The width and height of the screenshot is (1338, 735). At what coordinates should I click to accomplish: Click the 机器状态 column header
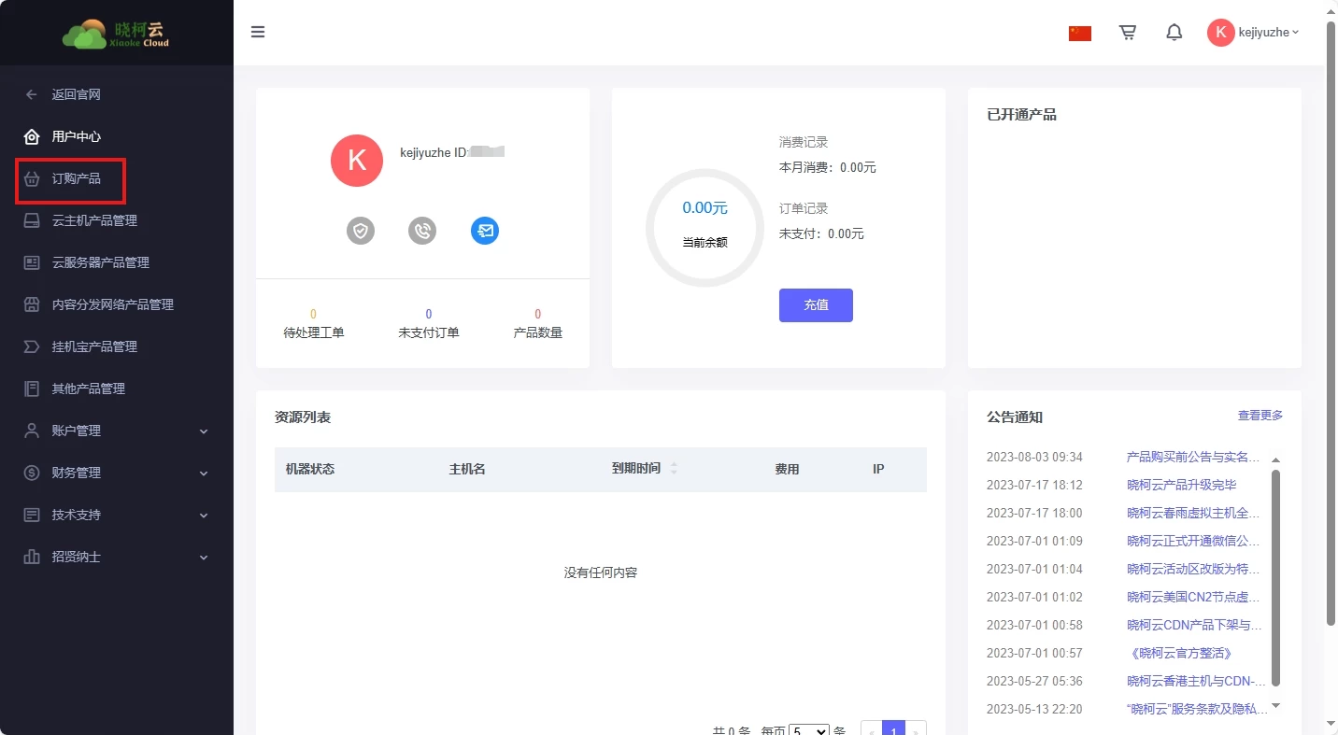click(310, 469)
